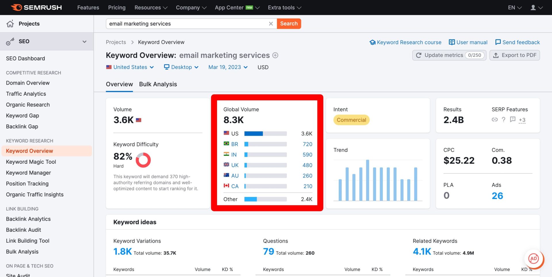This screenshot has height=277, width=552.
Task: Switch to the Overview tab
Action: coord(119,84)
